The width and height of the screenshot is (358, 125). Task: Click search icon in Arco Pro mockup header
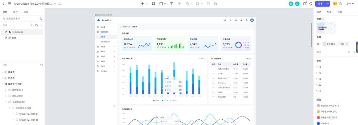(225, 20)
